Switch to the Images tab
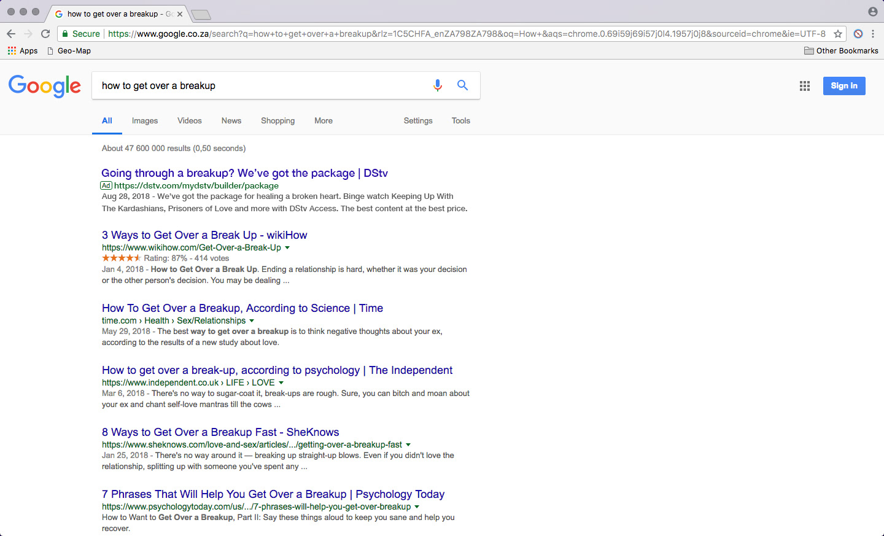Screen dimensions: 884x536 [145, 121]
